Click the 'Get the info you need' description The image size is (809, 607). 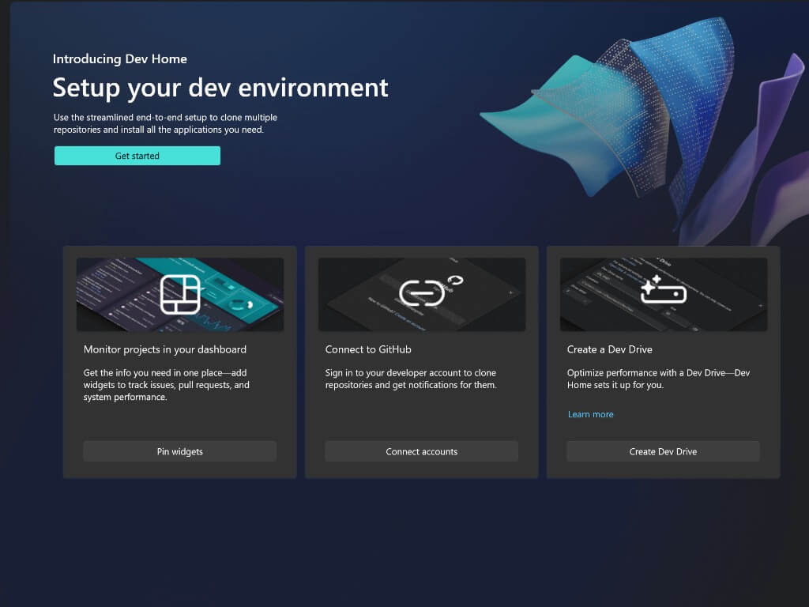pos(166,385)
